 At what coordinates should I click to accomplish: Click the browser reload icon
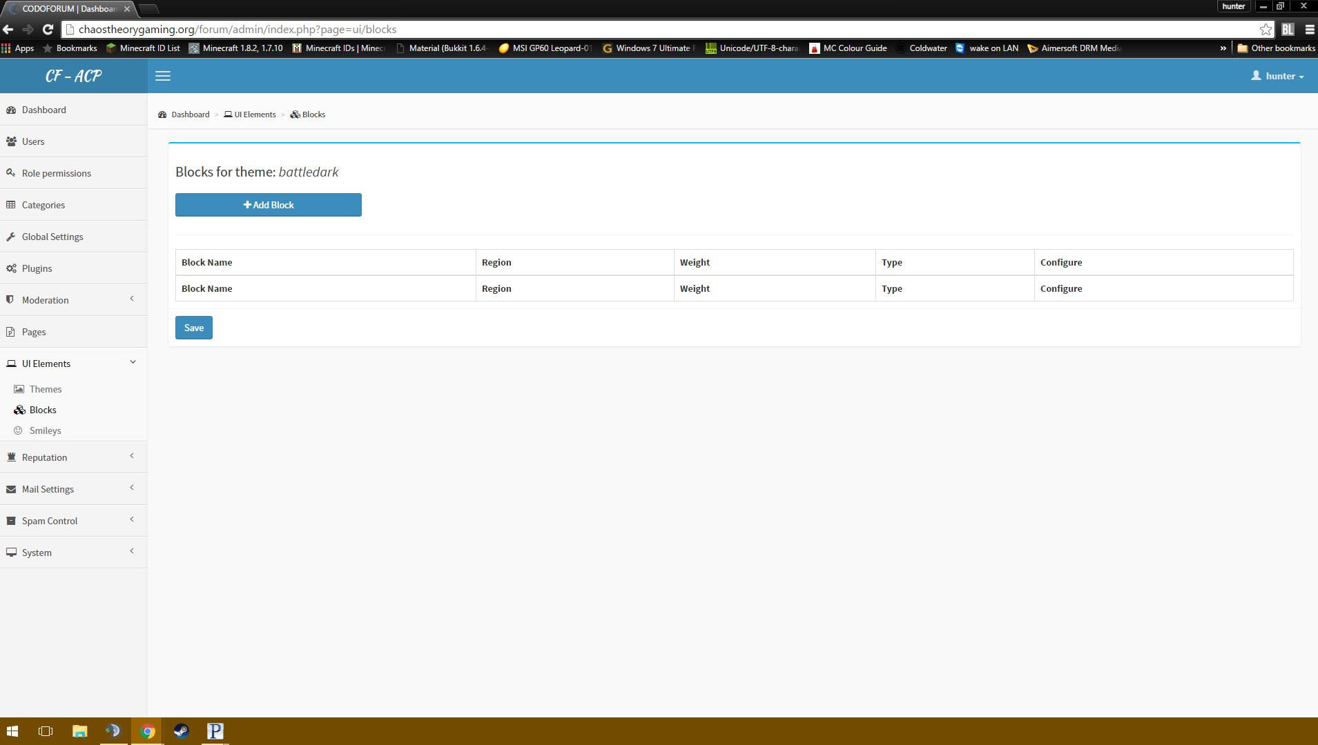[48, 29]
